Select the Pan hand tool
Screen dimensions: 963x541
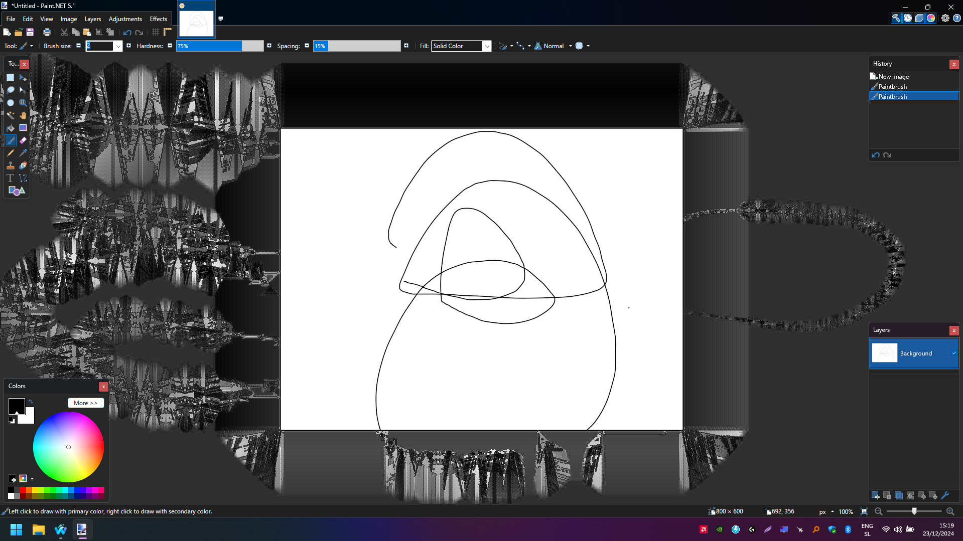point(23,115)
